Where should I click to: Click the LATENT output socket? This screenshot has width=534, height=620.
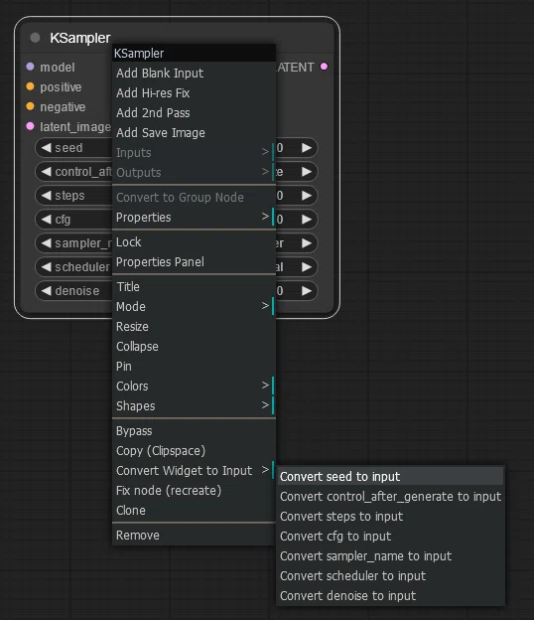tap(324, 67)
